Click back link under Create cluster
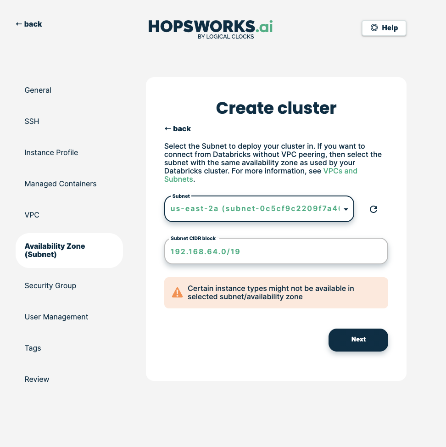The image size is (446, 447). pyautogui.click(x=178, y=129)
